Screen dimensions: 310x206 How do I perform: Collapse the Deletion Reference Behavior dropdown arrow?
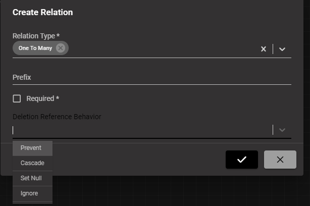[x=282, y=130]
